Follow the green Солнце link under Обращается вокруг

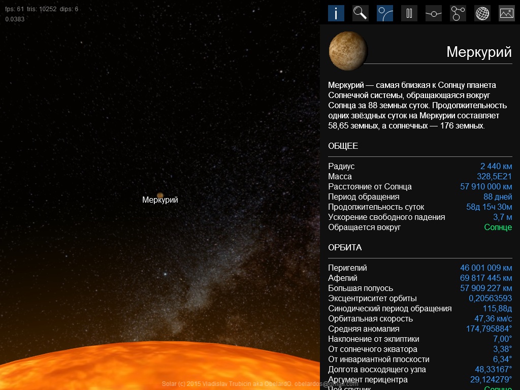(498, 227)
